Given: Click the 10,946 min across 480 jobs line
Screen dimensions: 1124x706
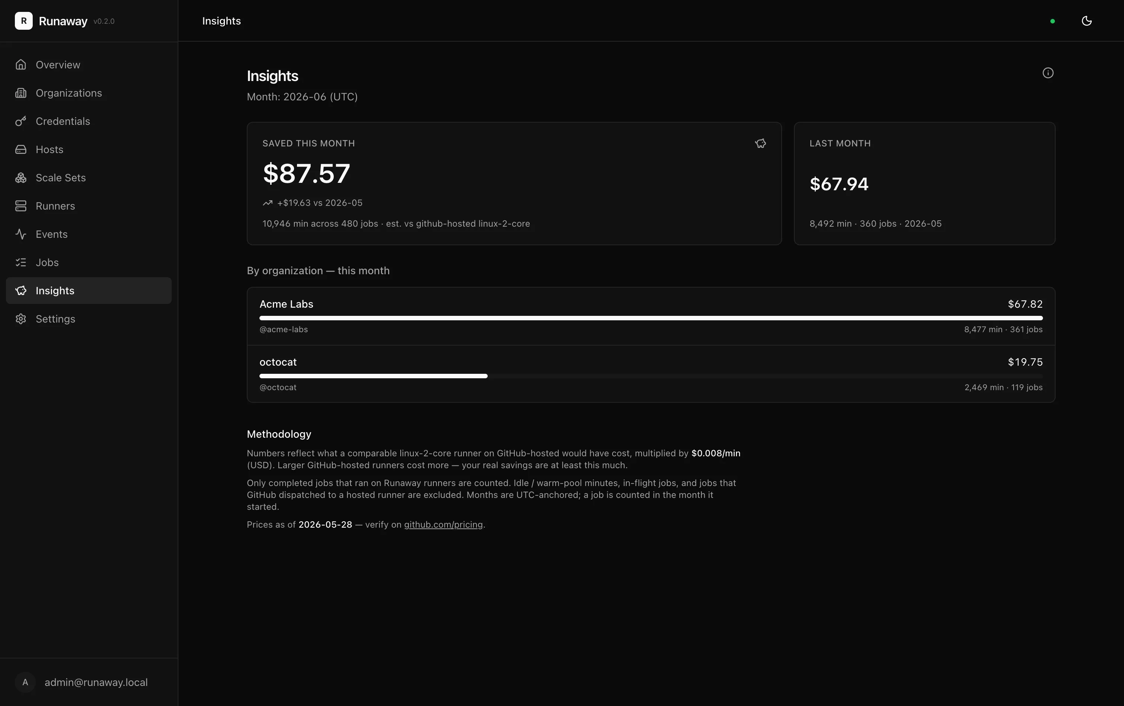Looking at the screenshot, I should click(x=396, y=224).
